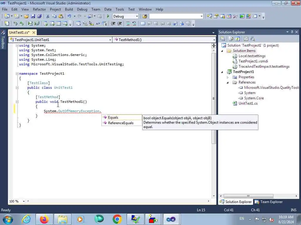
Task: Collapse the UnitTest1 class block
Action: click(17, 88)
